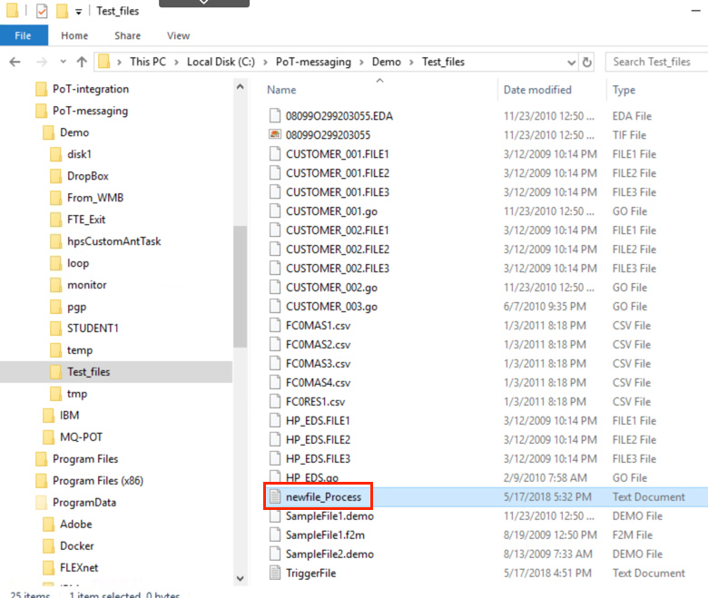Go back with the Back arrow
The image size is (708, 598).
15,62
